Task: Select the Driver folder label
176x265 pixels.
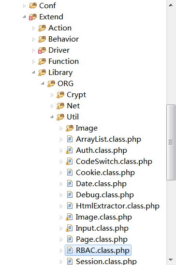Action: [59, 50]
